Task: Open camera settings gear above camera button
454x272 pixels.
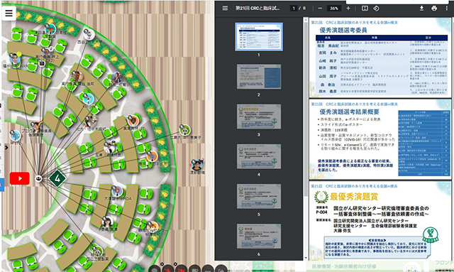Action: pos(175,264)
